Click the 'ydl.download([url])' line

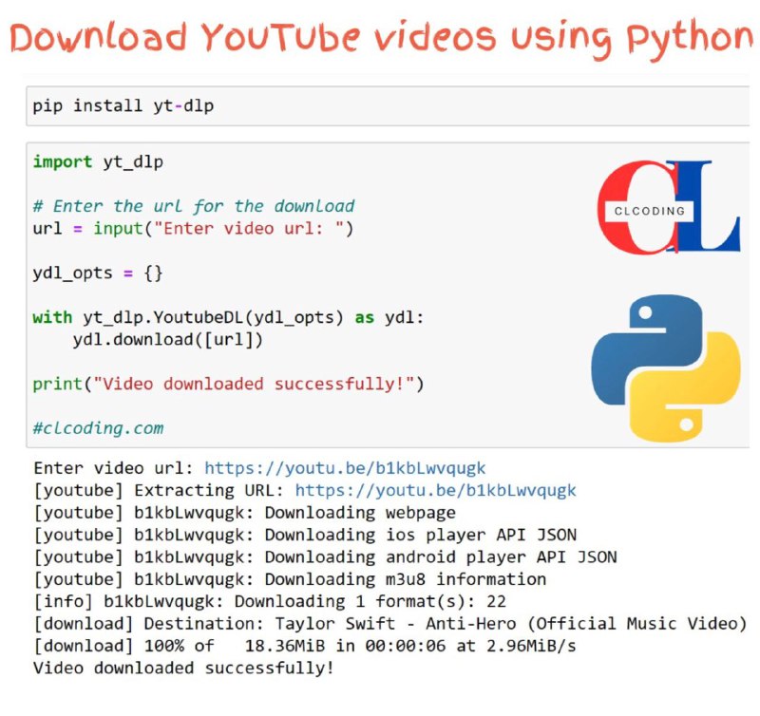click(x=168, y=340)
